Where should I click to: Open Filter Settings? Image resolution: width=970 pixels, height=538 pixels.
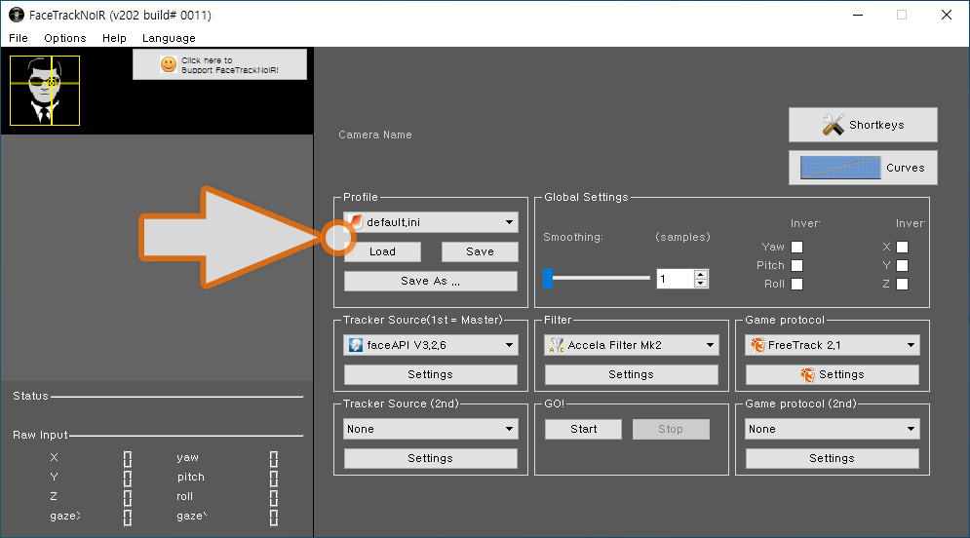[632, 374]
